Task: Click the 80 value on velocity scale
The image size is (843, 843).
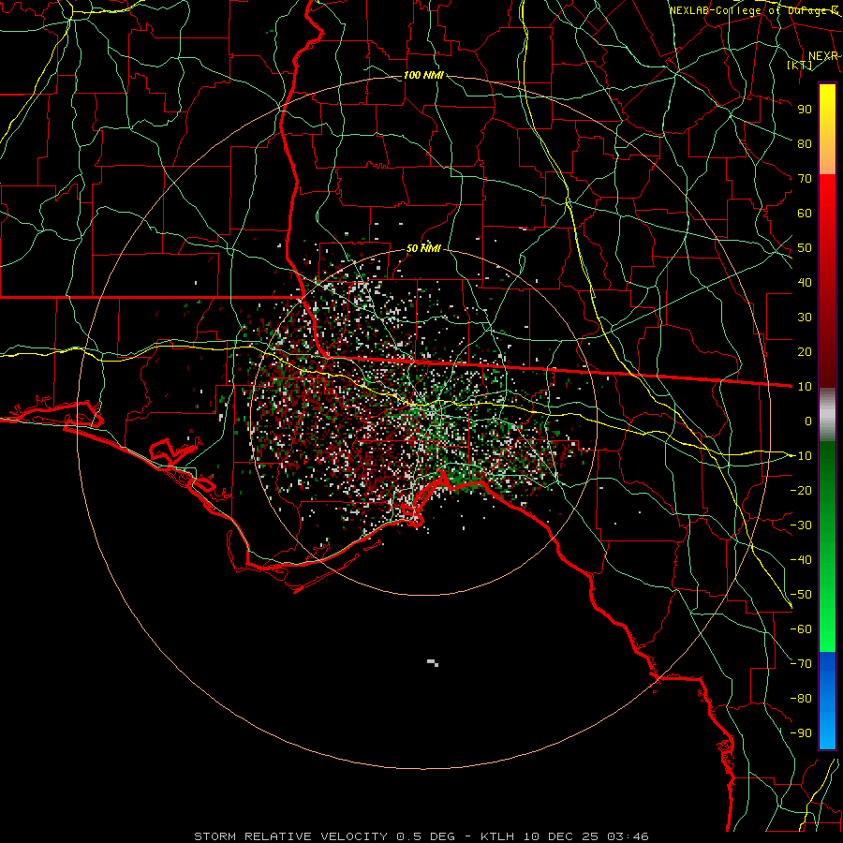Action: [805, 143]
